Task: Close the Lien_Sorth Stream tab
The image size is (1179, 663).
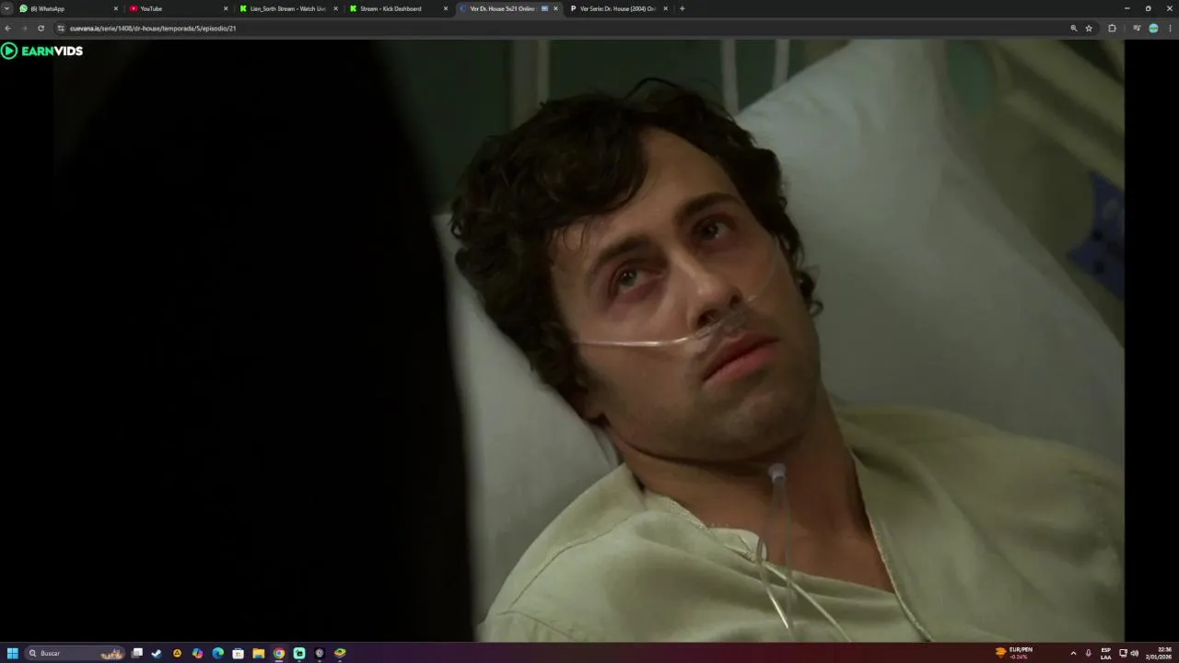Action: tap(335, 8)
